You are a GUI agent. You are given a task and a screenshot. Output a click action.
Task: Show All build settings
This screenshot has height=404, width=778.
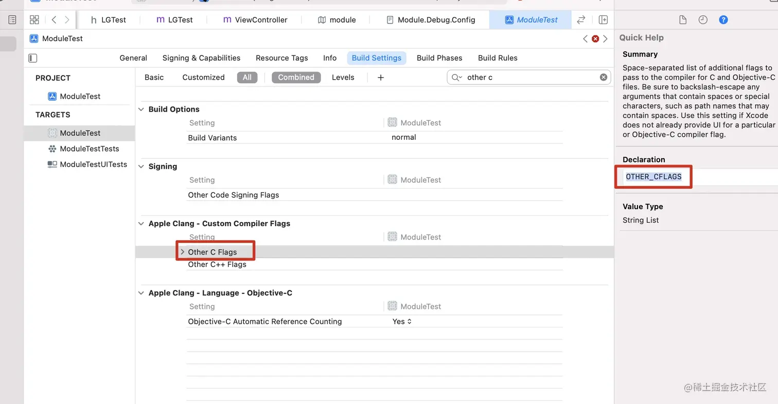(247, 78)
